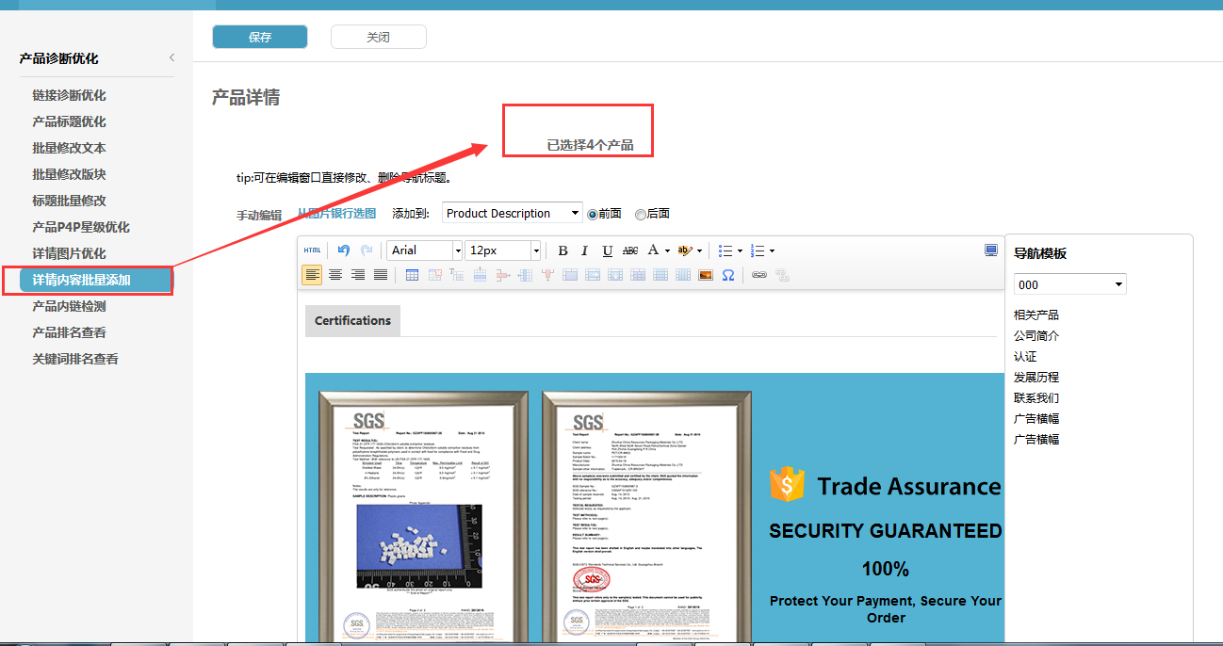Insert a table row
Viewport: 1223px width, 646px height.
click(480, 275)
